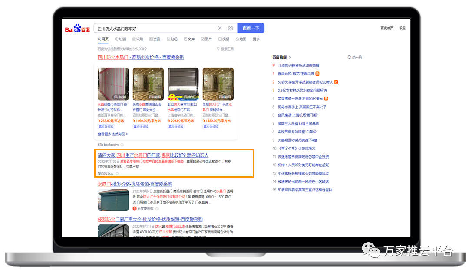469x272 pixels.
Task: Switch to the 图片 tab
Action: [207, 39]
